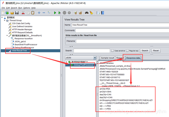Click the Comments input field

[122, 31]
